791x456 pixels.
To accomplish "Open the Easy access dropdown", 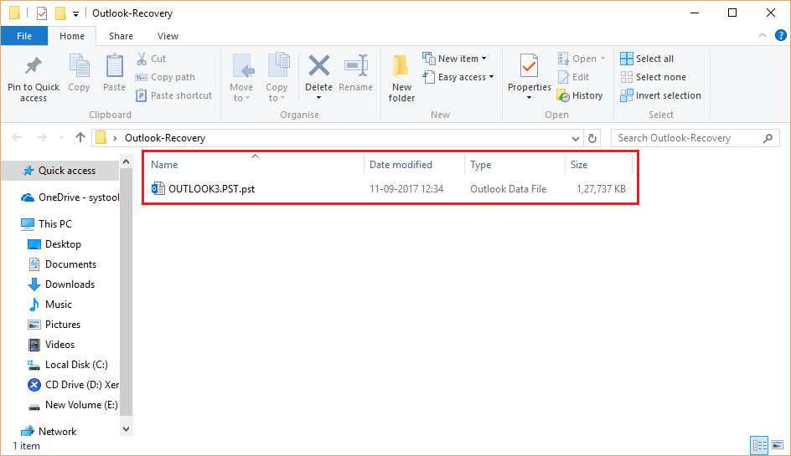I will (458, 77).
